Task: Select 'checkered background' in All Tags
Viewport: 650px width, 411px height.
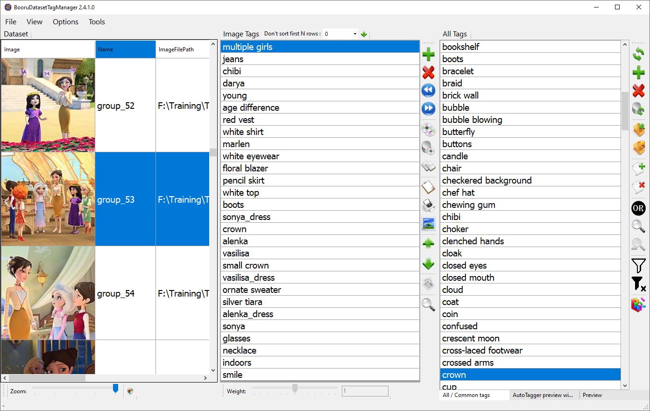Action: tap(530, 180)
